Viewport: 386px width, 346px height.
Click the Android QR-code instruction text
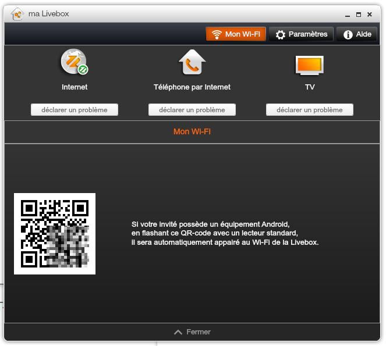(x=225, y=233)
